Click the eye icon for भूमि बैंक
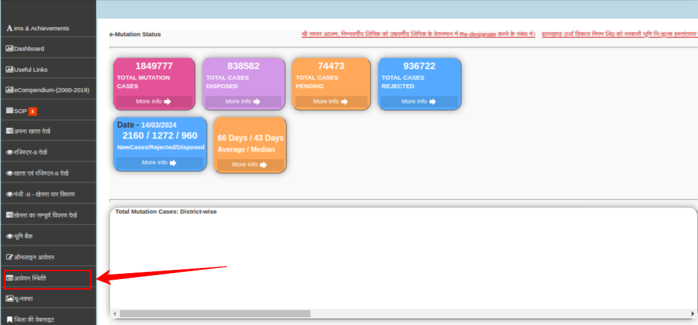 [x=9, y=236]
